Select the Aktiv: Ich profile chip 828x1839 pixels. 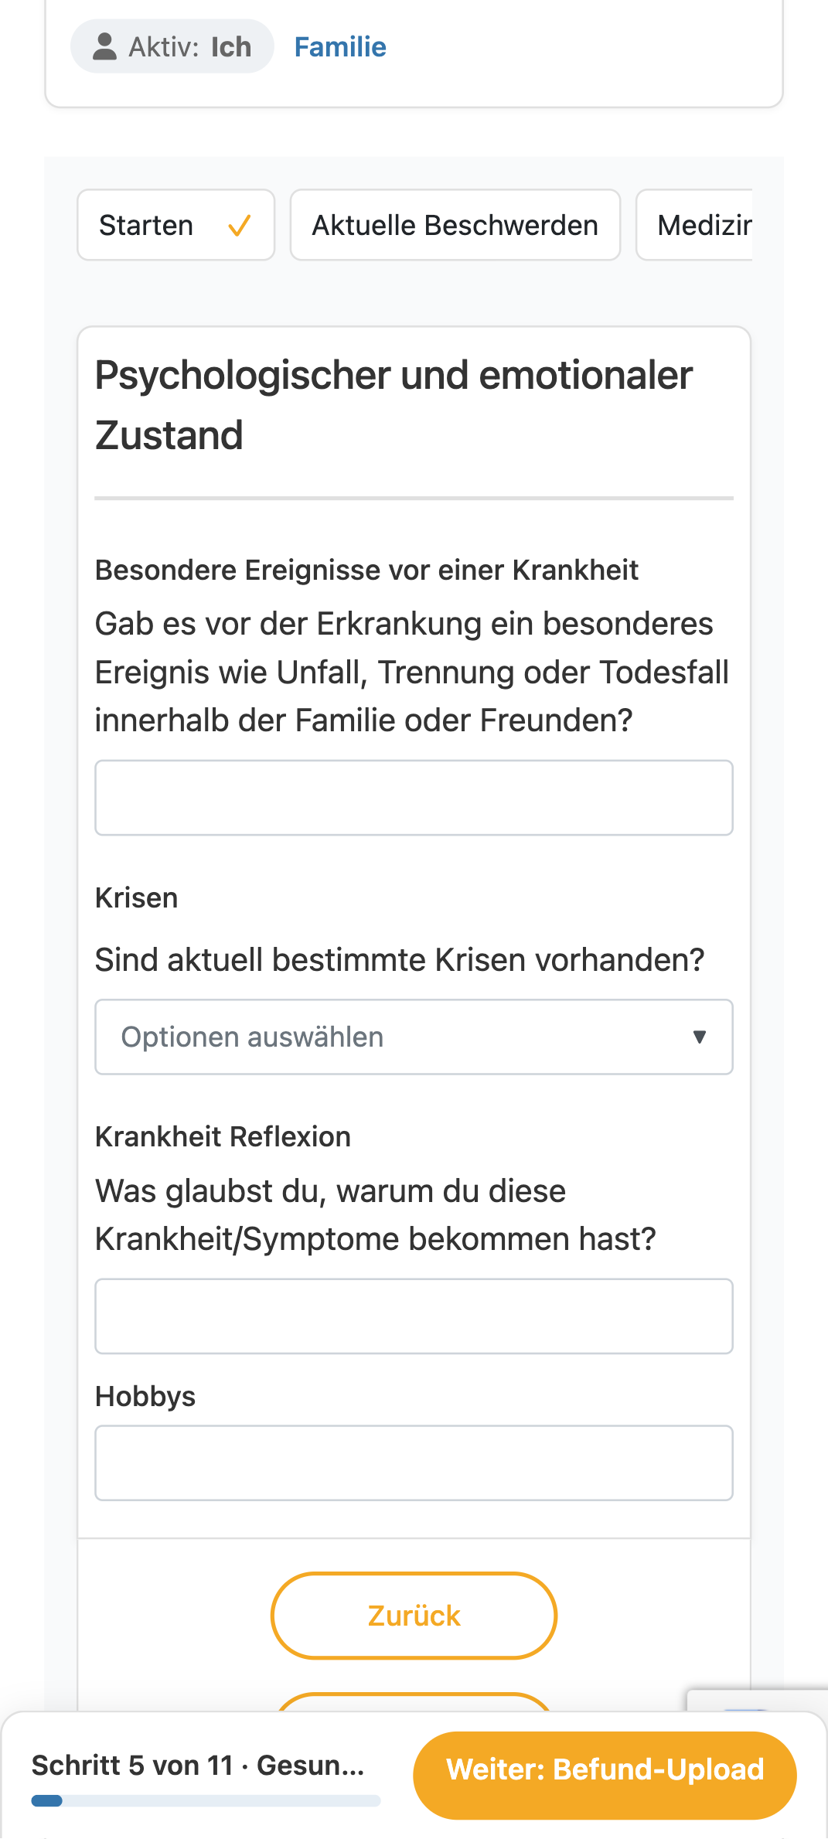click(x=172, y=46)
